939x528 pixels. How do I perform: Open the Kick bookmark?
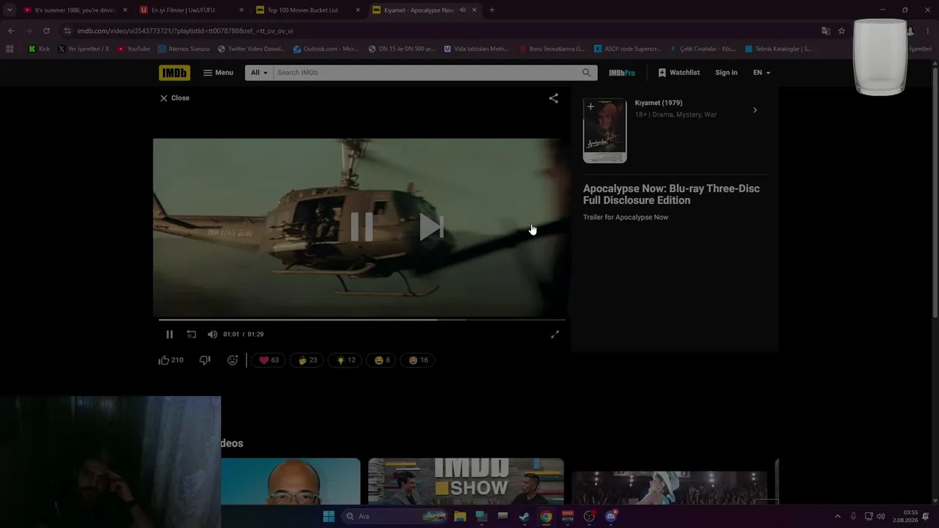(39, 49)
